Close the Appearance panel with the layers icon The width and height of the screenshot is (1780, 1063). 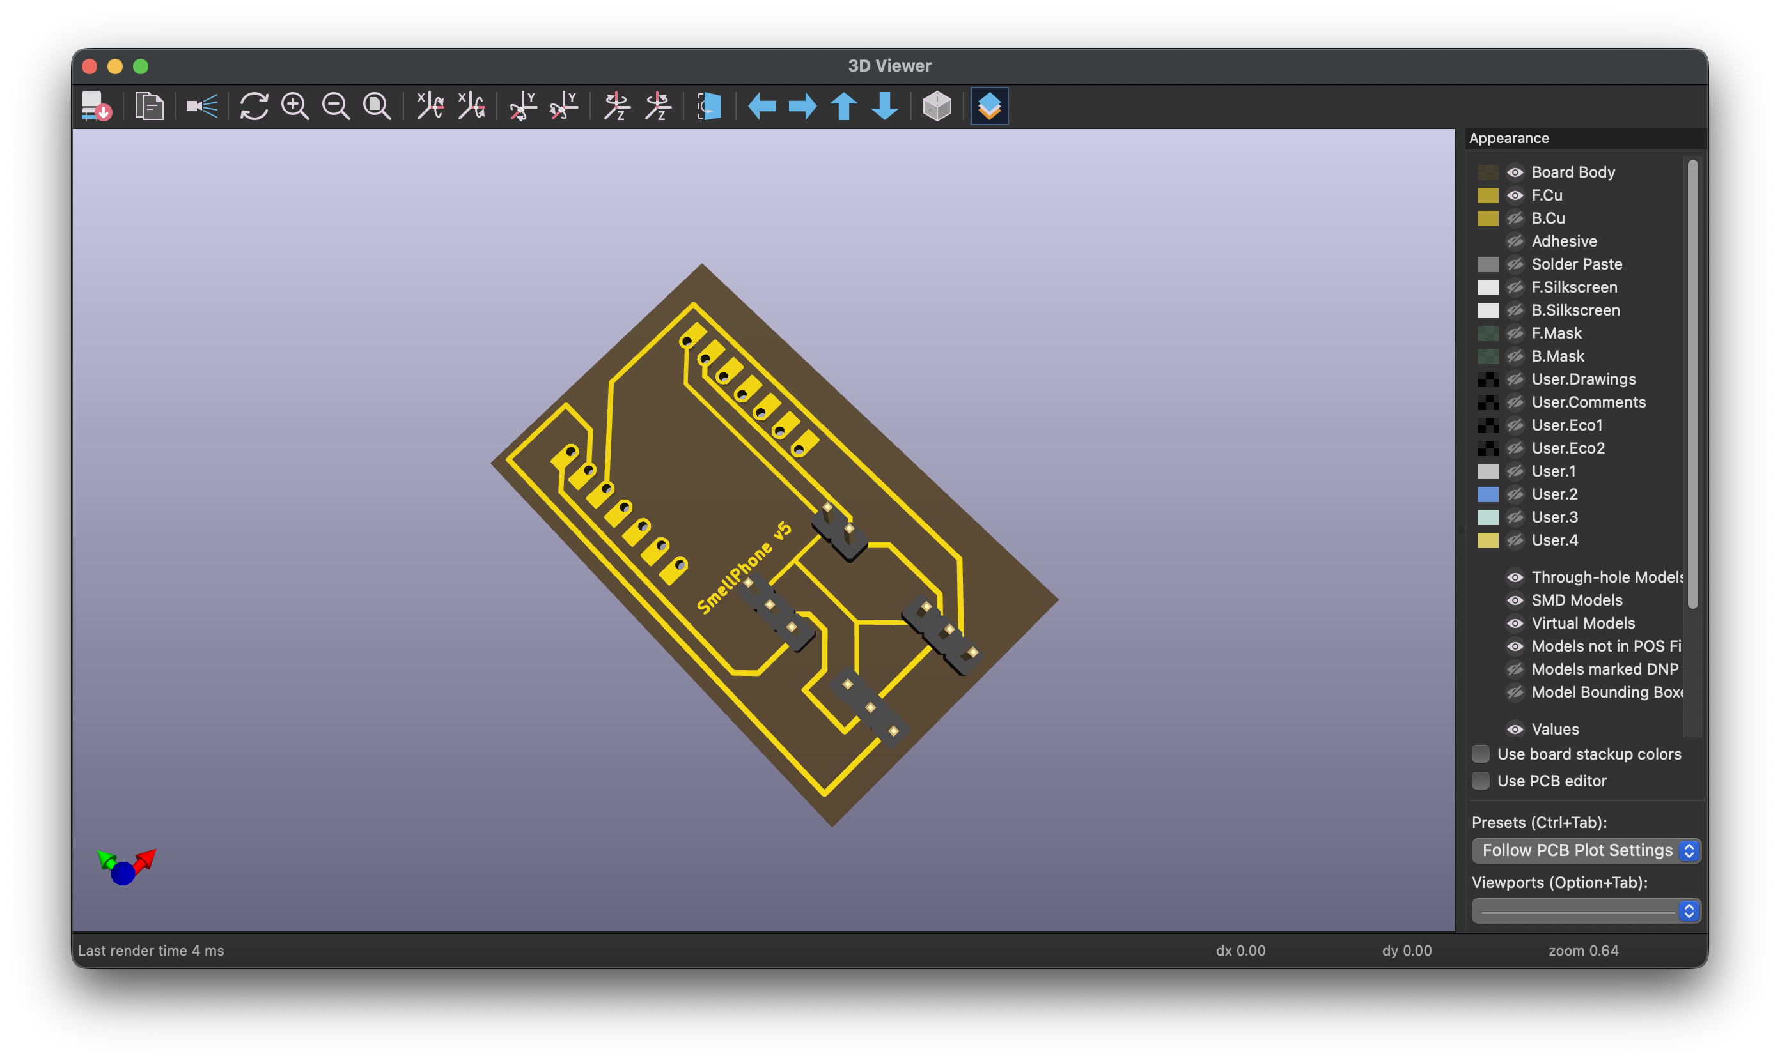point(989,106)
